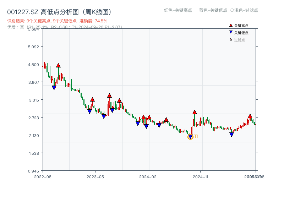The height and width of the screenshot is (213, 284).
Task: Toggle the 关键低点 legend label
Action: [x=241, y=33]
